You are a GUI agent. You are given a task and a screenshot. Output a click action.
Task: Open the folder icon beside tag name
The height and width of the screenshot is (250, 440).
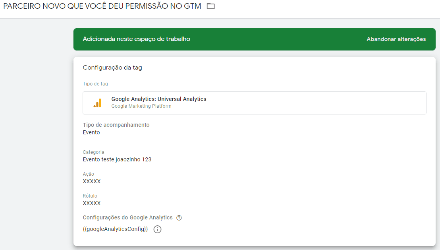[211, 6]
